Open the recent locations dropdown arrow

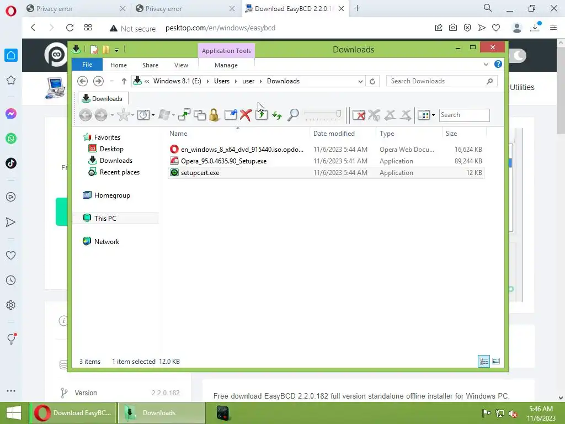coord(111,81)
